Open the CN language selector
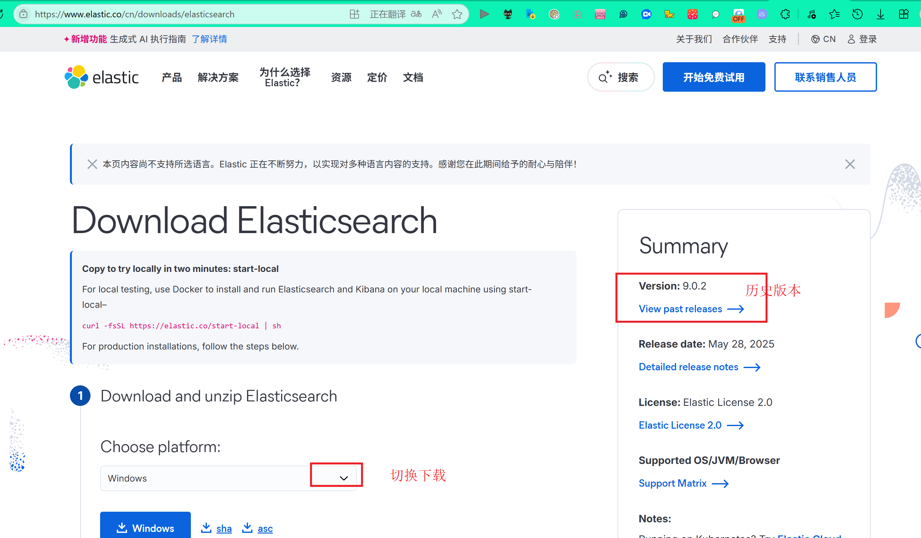The height and width of the screenshot is (538, 921). (x=823, y=39)
